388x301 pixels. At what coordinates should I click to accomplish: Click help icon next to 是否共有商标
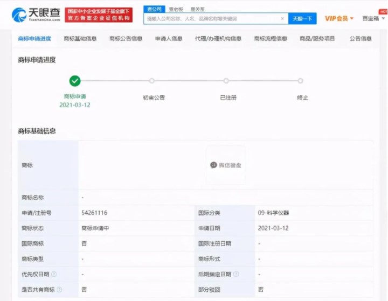click(60, 289)
